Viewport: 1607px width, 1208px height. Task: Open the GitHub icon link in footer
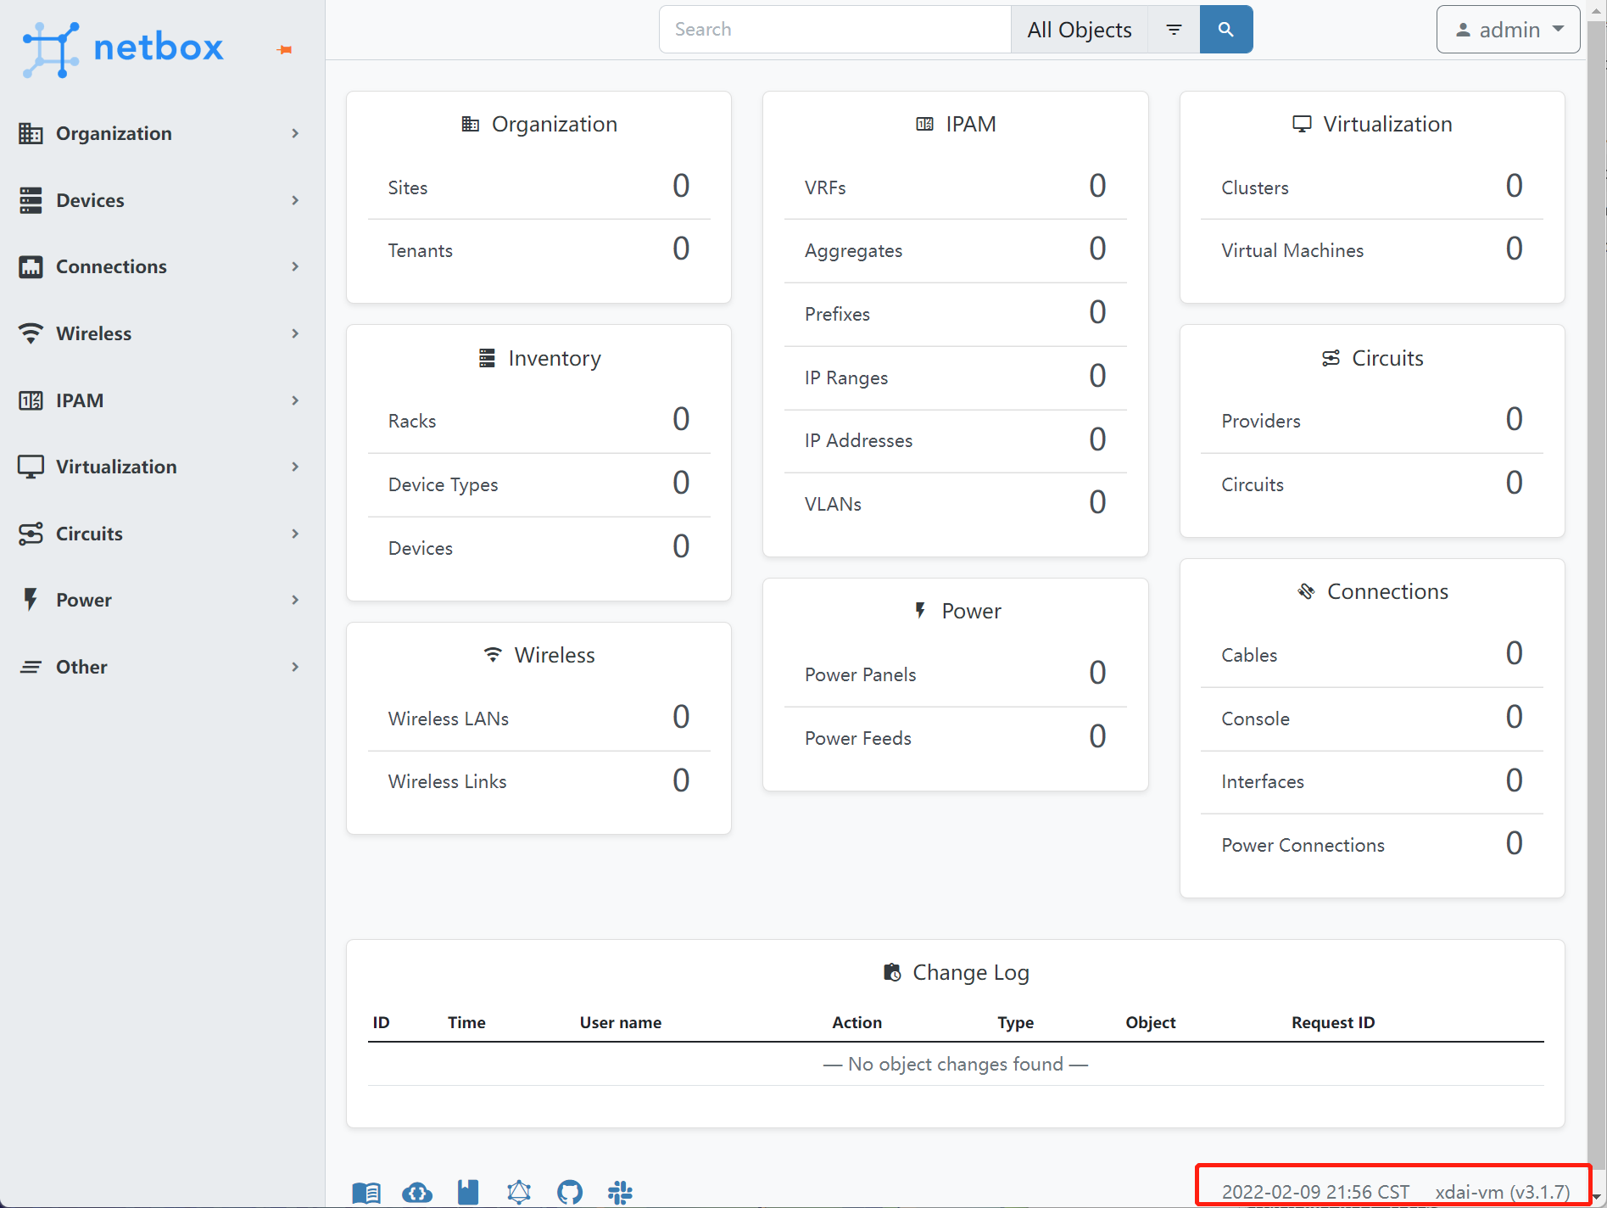(x=570, y=1192)
